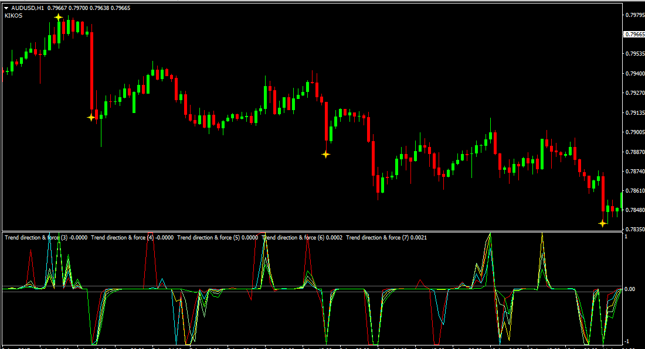Click the tall red candle in the main chart

92,70
